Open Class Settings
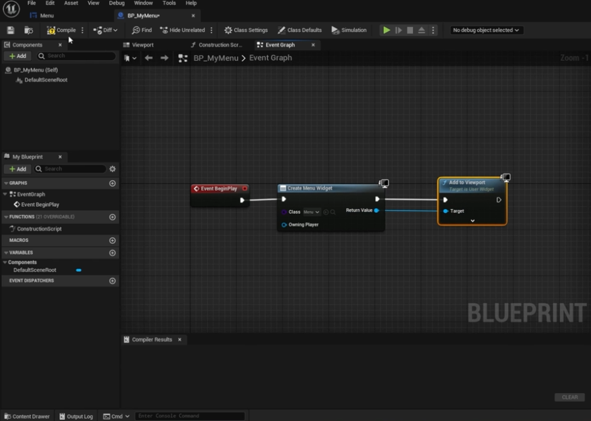 click(246, 30)
